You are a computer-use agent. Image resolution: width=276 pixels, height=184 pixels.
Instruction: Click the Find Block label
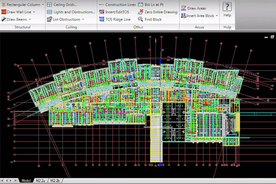pyautogui.click(x=153, y=19)
